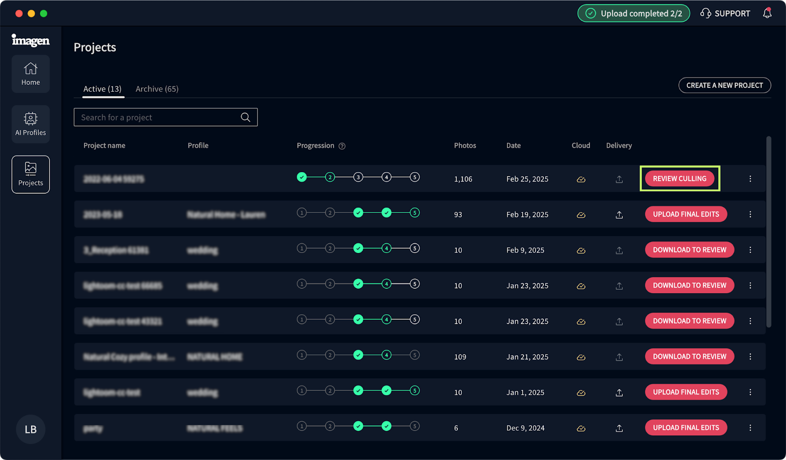Open the notifications bell

767,13
